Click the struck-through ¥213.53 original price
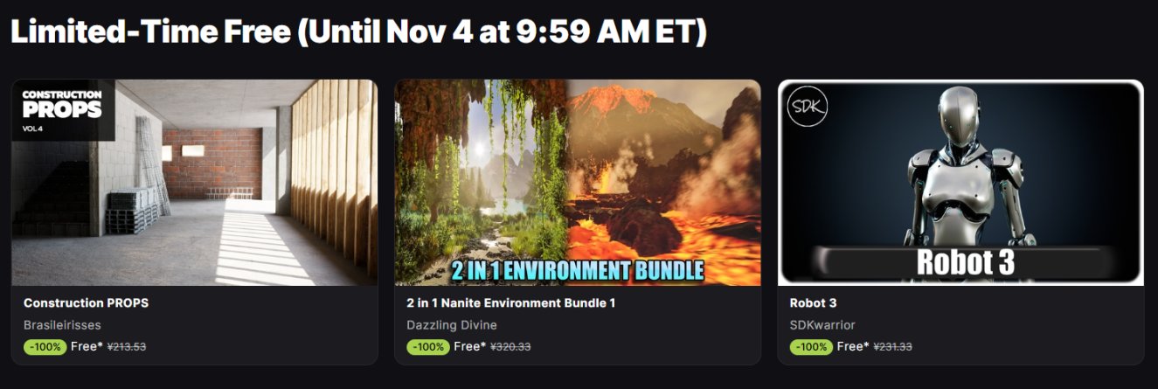 point(127,347)
